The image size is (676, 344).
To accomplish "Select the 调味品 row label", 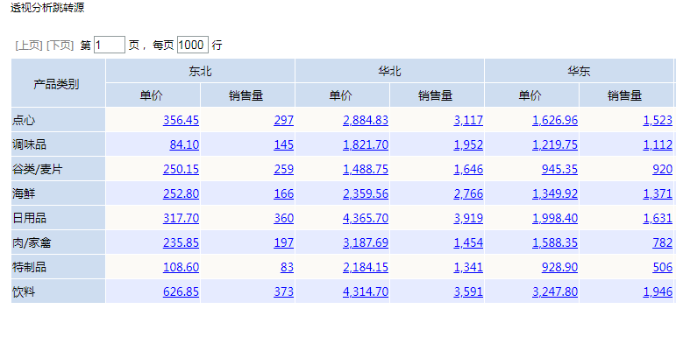I will [x=58, y=144].
